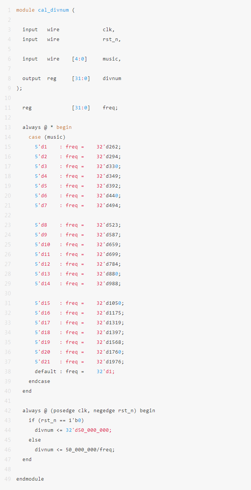The width and height of the screenshot is (251, 490).
Task: Click the case keyword before (music)
Action: tap(34, 137)
